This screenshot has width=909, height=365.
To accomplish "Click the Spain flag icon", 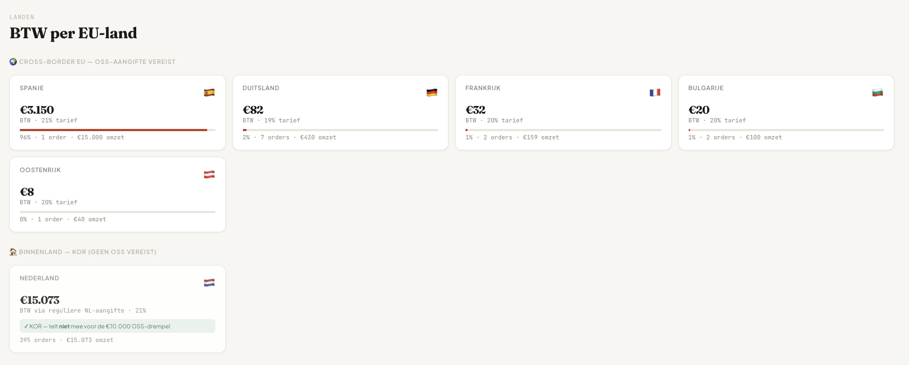I will (209, 92).
